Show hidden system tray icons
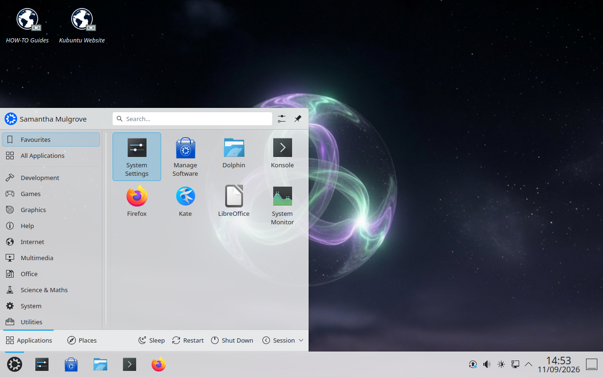603x377 pixels. (529, 364)
